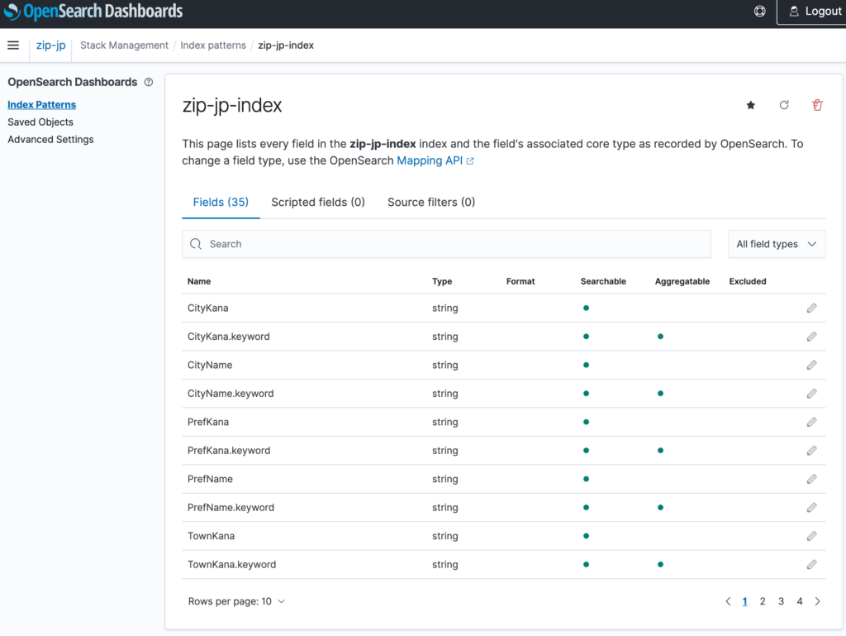846x636 pixels.
Task: Go to page 3 of fields
Action: 781,601
